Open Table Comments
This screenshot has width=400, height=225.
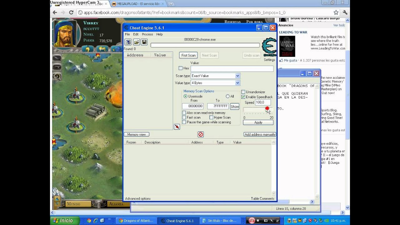[x=262, y=199]
